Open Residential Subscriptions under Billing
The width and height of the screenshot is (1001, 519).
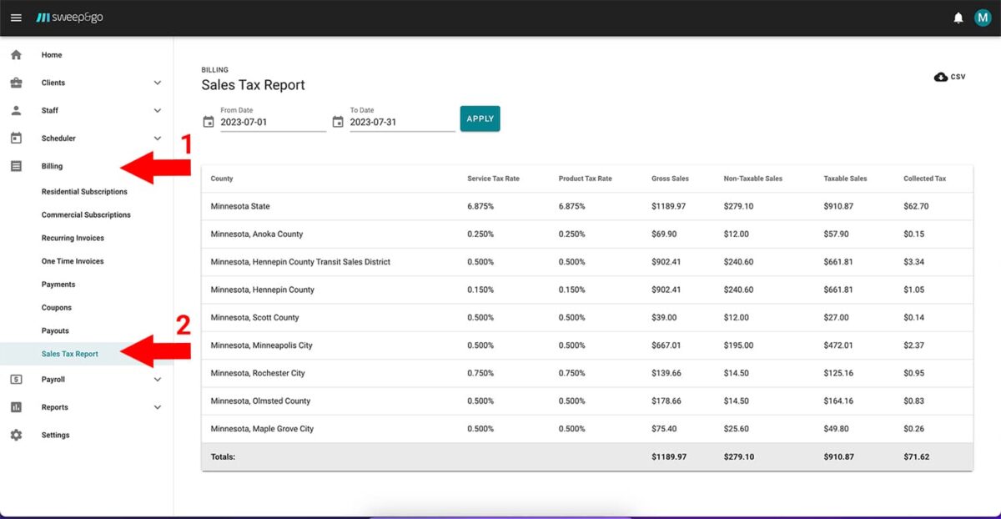pyautogui.click(x=83, y=191)
